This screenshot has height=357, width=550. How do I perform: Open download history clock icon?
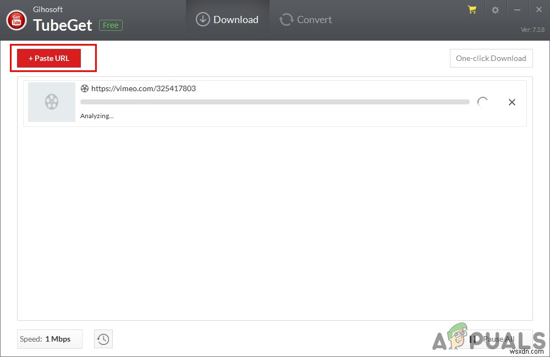point(103,339)
